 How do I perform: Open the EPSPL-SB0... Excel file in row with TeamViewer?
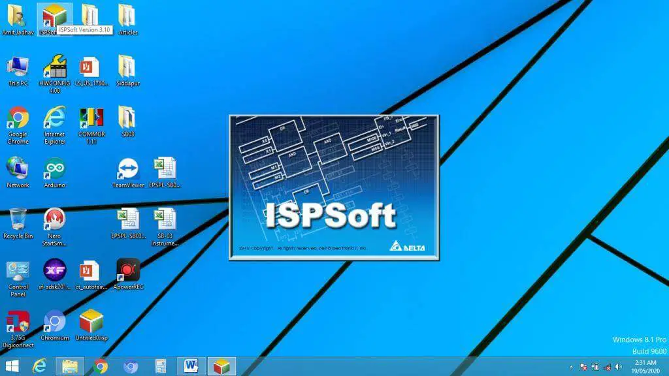coord(165,172)
